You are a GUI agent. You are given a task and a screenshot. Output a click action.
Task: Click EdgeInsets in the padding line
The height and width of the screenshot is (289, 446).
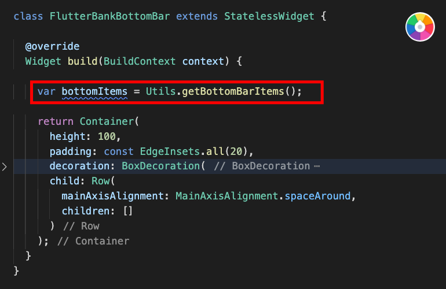pyautogui.click(x=170, y=151)
